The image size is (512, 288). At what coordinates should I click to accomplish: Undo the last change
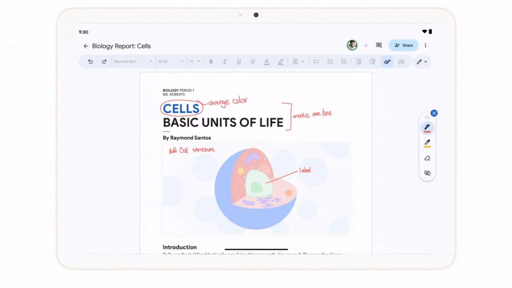(x=90, y=61)
